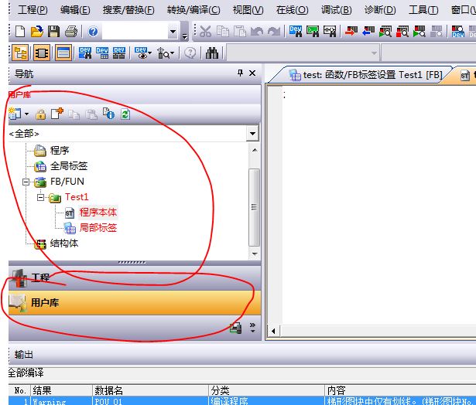Screen dimensions: 476x405
Task: Collapse the FB/FUN tree node
Action: 27,182
